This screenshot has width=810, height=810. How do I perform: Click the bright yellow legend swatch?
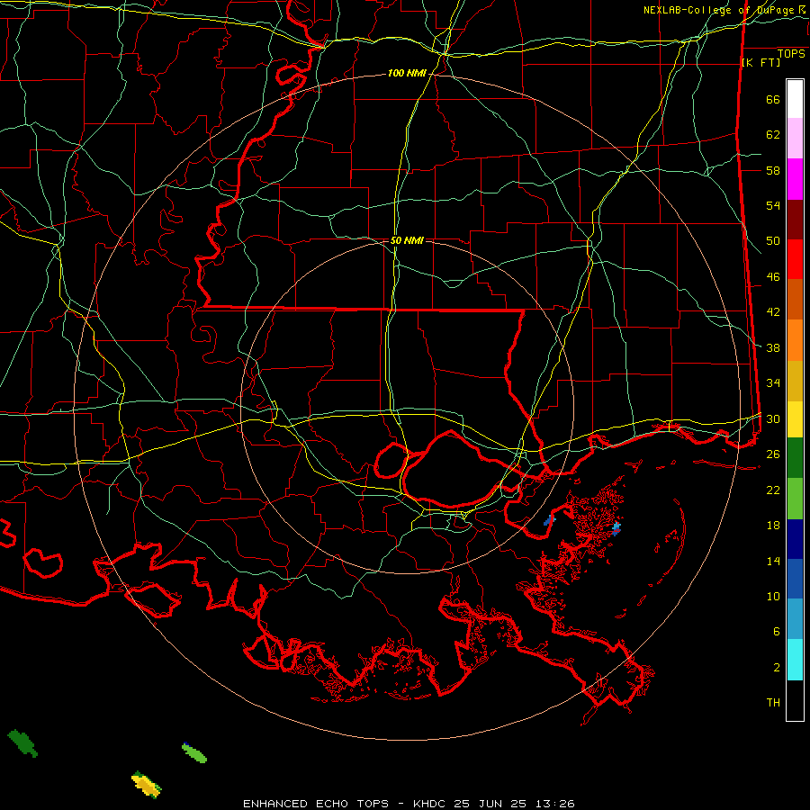[795, 419]
